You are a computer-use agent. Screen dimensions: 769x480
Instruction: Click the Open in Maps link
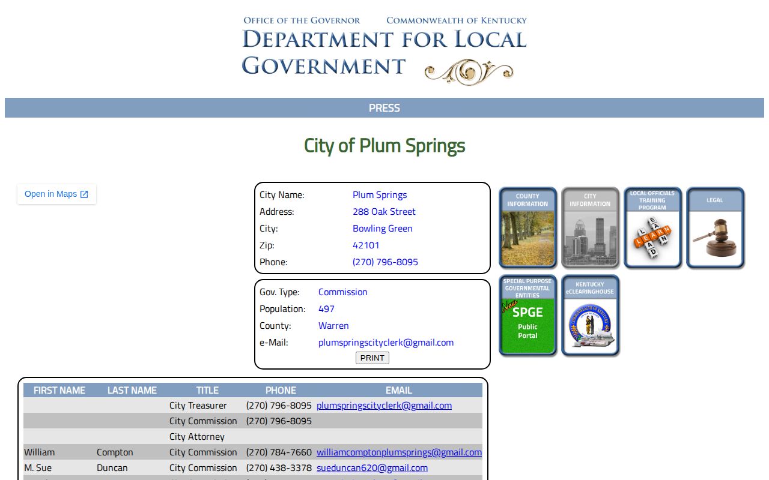click(56, 194)
